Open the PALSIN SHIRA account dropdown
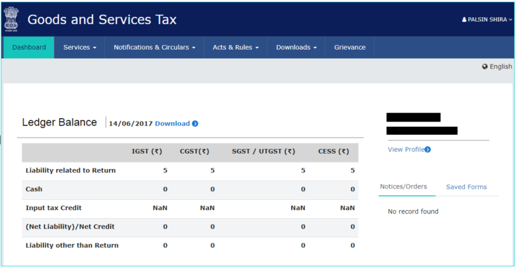Screen dimensions: 516x269 coord(486,20)
